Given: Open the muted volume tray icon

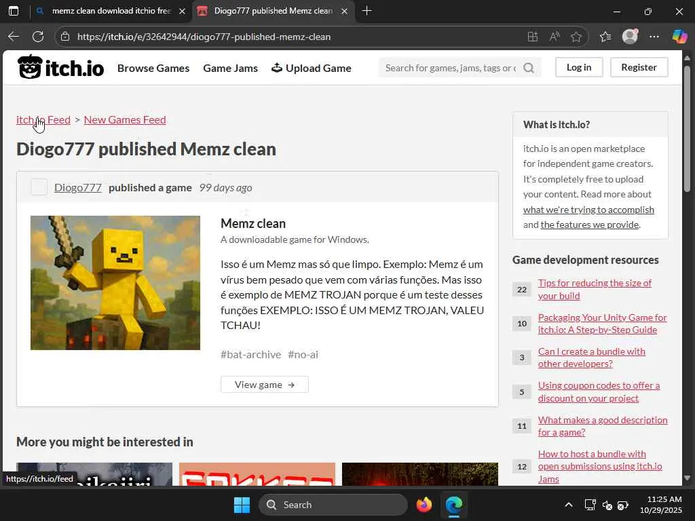Looking at the screenshot, I should pyautogui.click(x=607, y=505).
